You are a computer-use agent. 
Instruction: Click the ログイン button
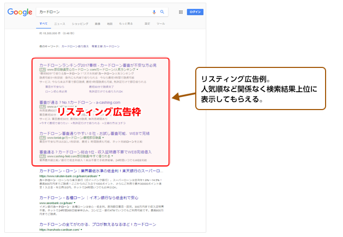[195, 12]
